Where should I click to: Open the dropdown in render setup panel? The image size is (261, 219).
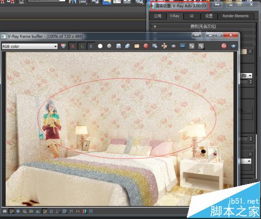(x=246, y=76)
